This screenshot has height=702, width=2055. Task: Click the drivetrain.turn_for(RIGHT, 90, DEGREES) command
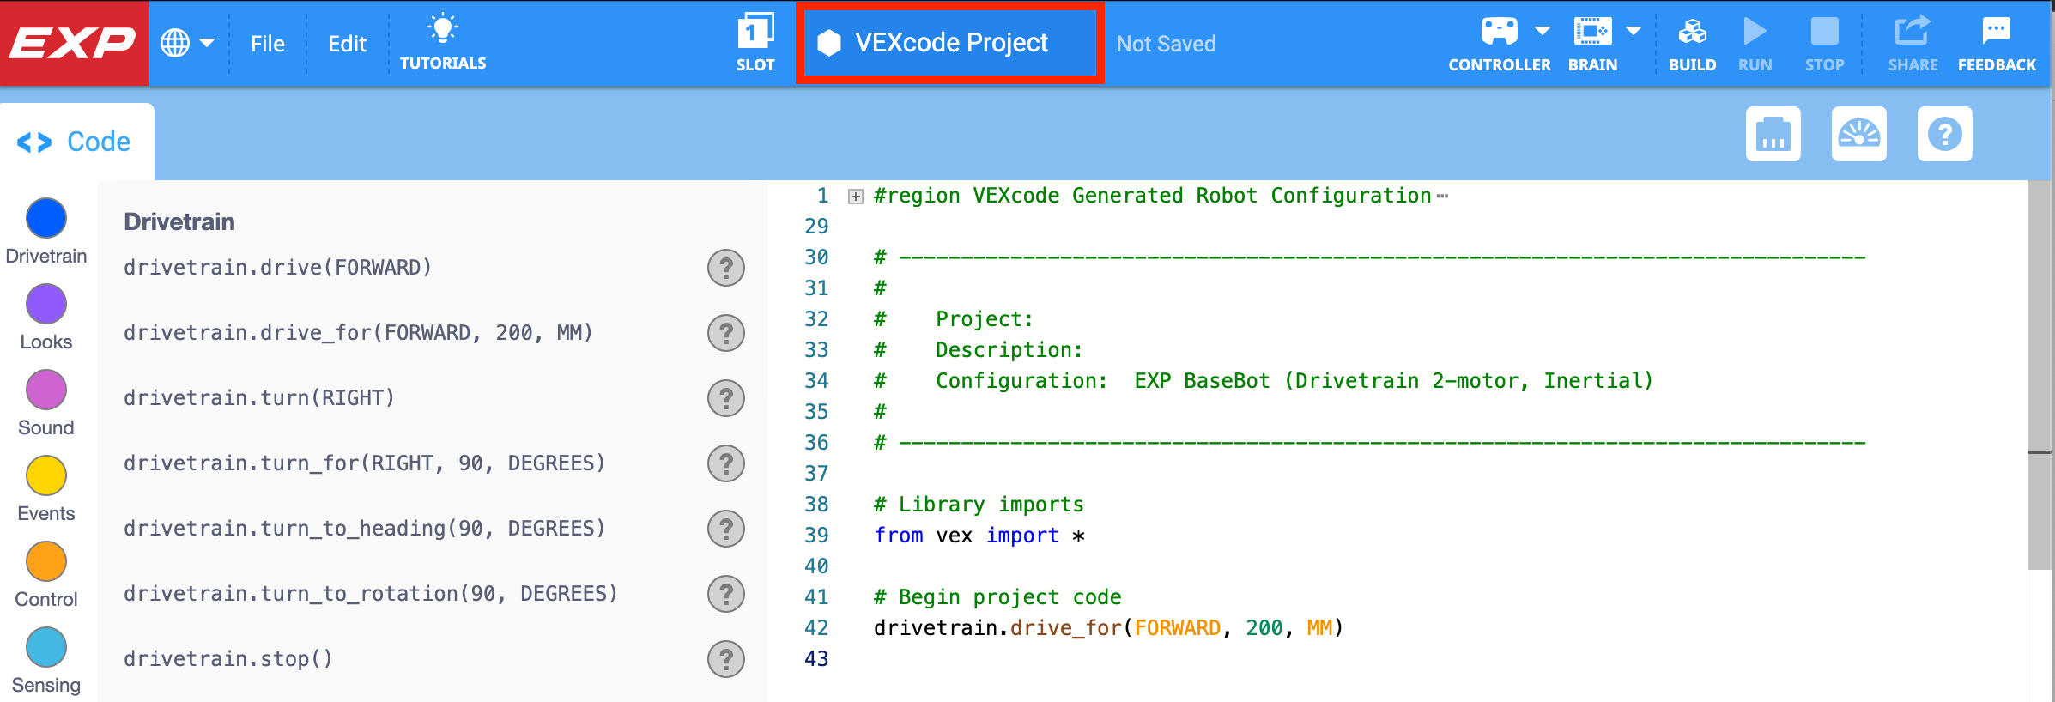[x=364, y=463]
